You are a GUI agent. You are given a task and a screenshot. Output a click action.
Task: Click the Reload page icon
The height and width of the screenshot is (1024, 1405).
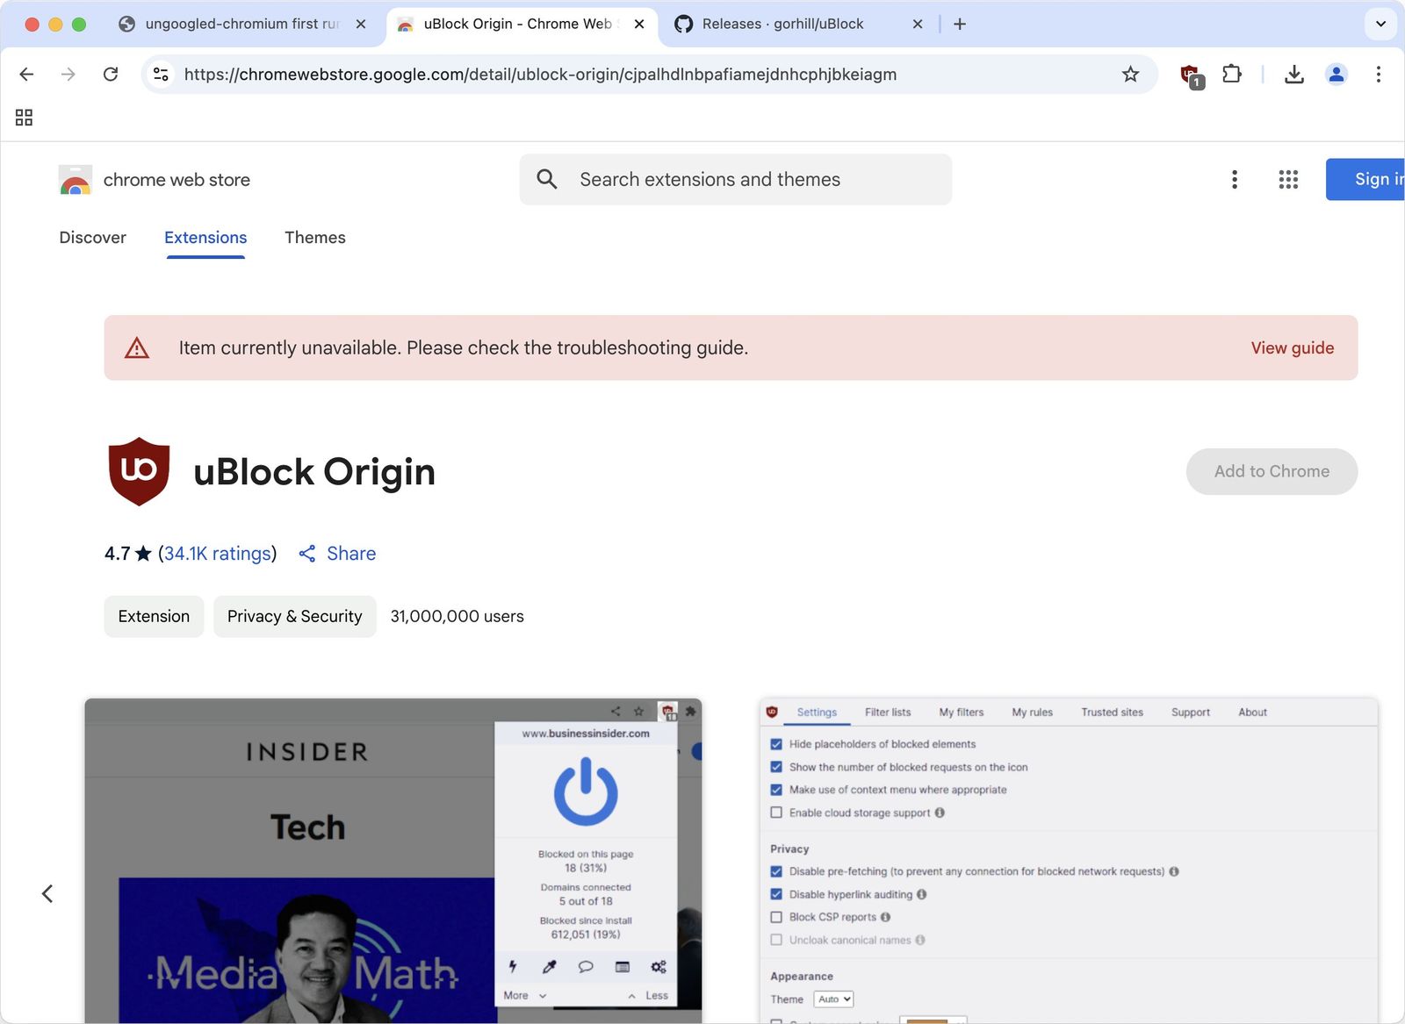(x=111, y=75)
